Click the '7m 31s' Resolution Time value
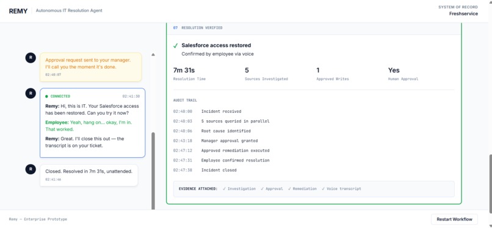 pos(184,70)
